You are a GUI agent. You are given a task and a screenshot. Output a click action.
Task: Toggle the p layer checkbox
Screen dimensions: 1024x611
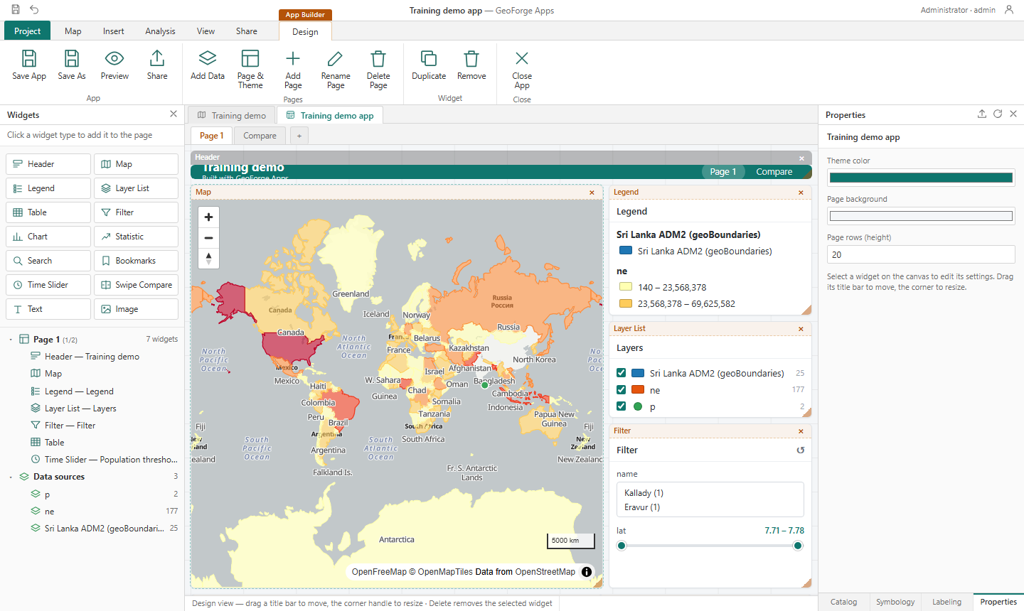(x=622, y=406)
